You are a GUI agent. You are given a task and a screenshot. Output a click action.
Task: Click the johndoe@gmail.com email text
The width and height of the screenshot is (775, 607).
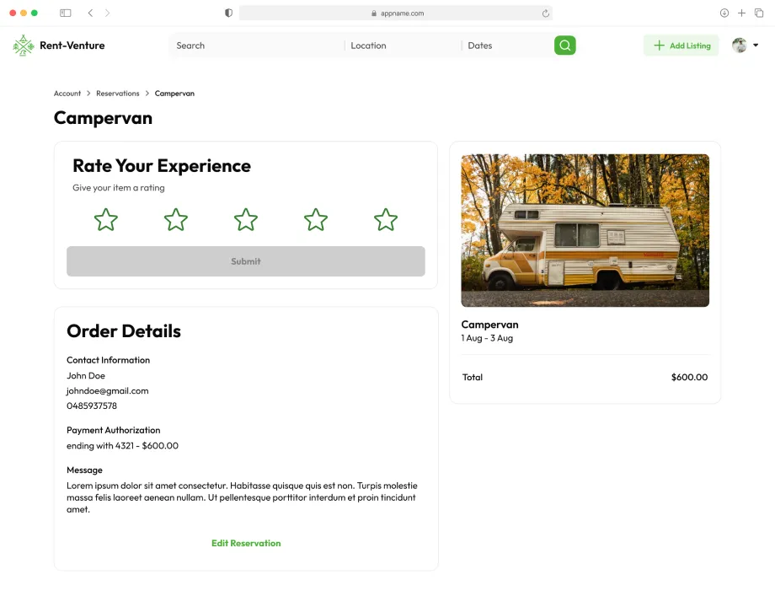coord(108,391)
